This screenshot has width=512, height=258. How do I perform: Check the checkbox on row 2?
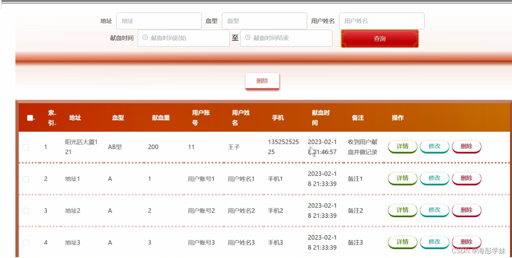pos(26,179)
